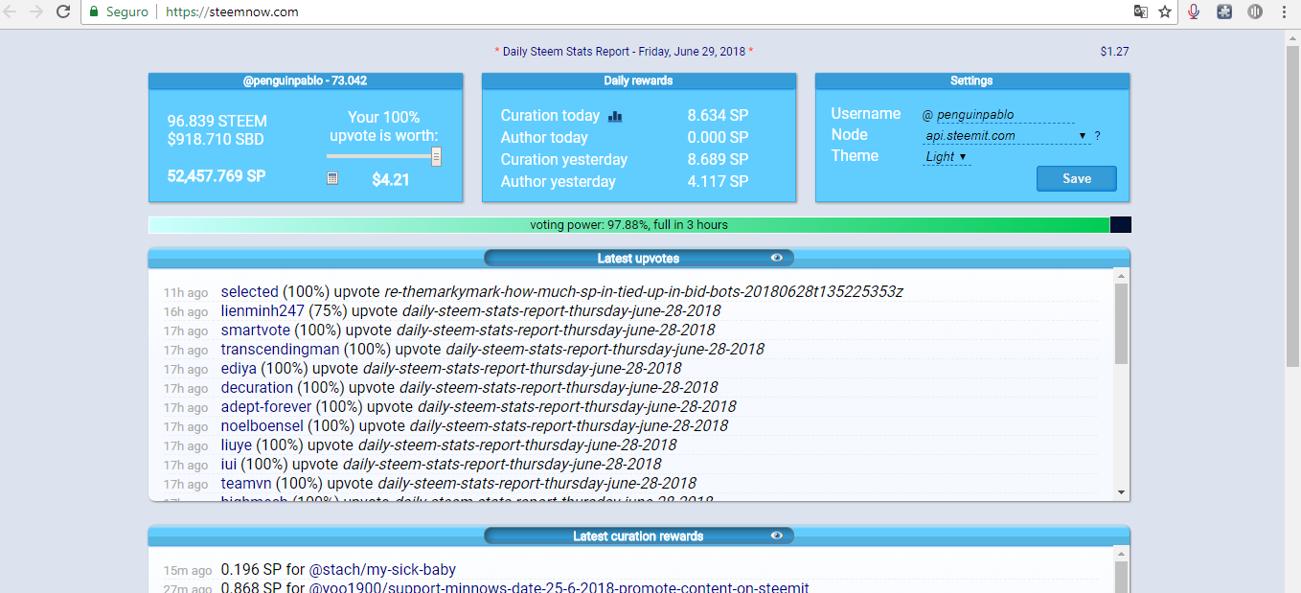Click the green secure padlock icon

pos(94,12)
